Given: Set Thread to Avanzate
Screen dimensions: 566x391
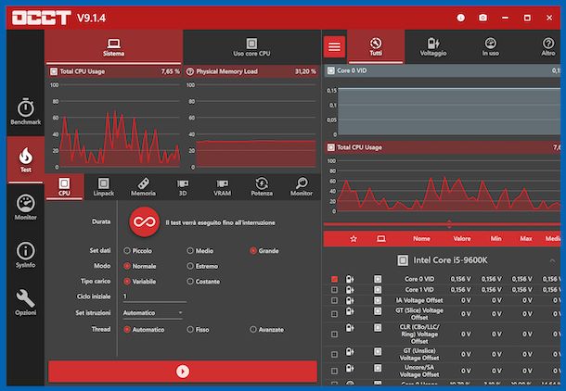Looking at the screenshot, I should (266, 329).
